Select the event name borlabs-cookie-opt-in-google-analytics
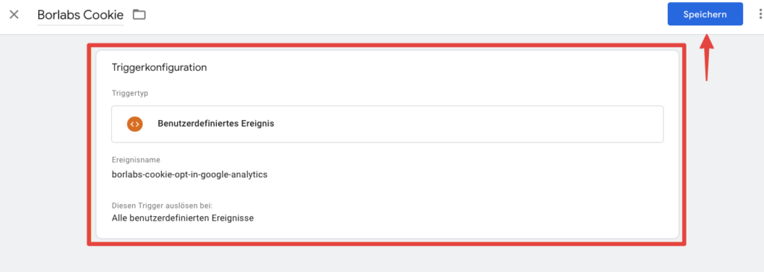The width and height of the screenshot is (764, 272). 190,174
